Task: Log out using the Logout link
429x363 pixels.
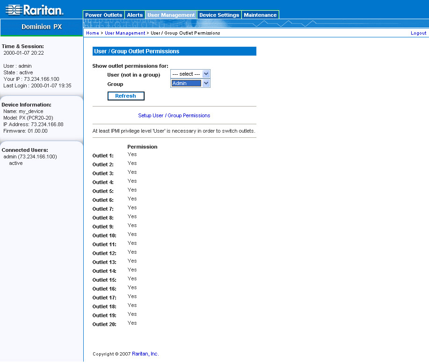Action: 418,33
